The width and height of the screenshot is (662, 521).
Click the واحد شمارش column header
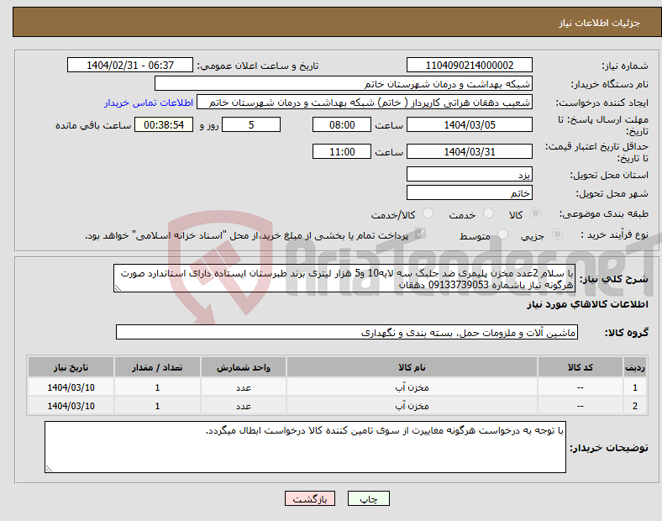pyautogui.click(x=244, y=367)
